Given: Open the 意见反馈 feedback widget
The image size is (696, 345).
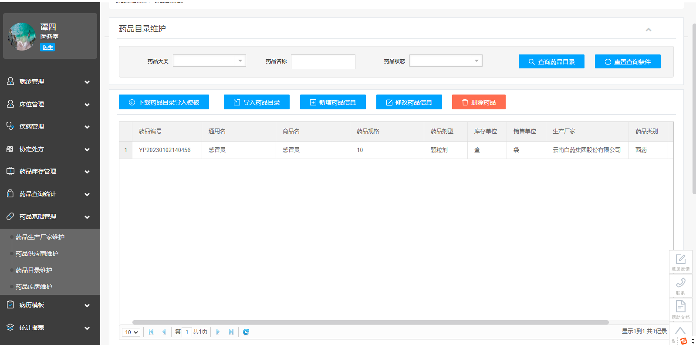Looking at the screenshot, I should tap(680, 262).
